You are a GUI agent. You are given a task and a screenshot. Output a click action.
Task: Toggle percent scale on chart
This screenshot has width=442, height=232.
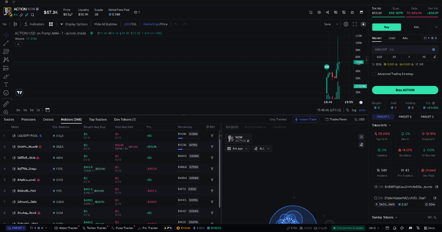point(347,110)
